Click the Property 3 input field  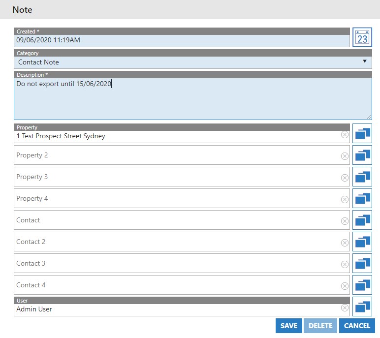coord(177,177)
